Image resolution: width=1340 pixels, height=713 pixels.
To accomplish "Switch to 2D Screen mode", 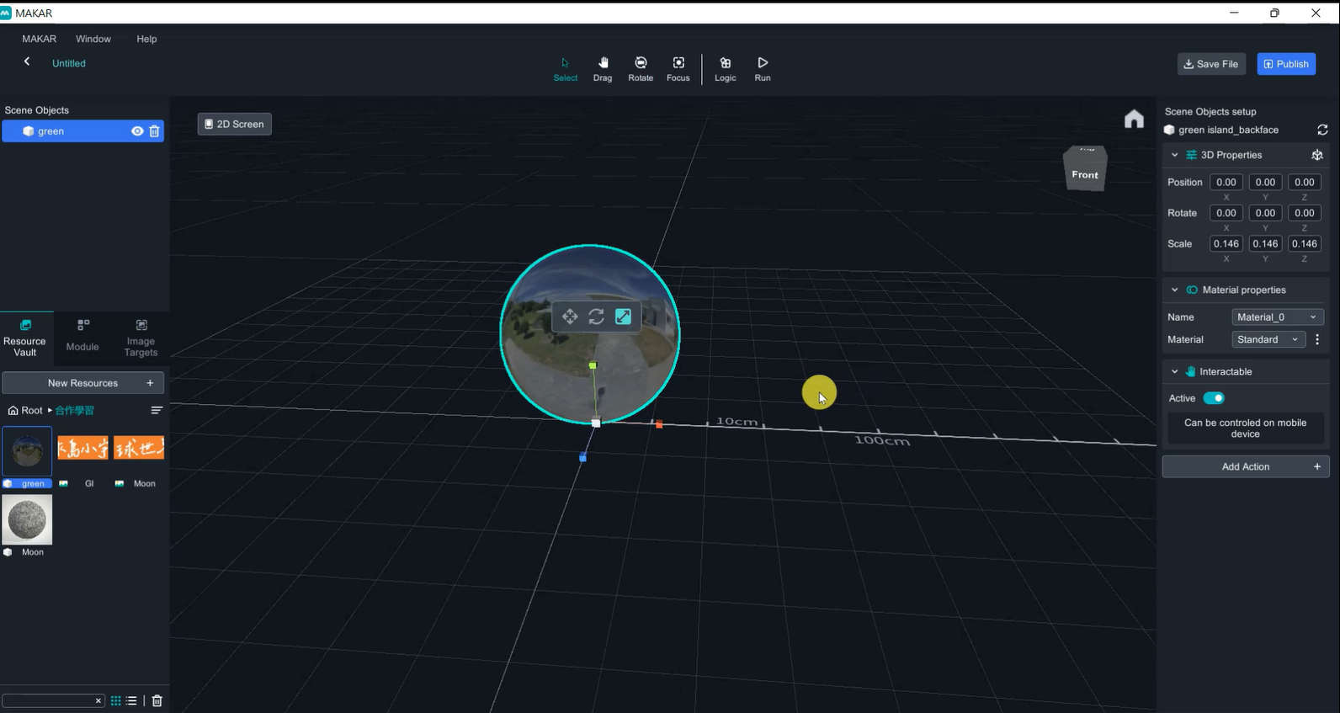I will point(235,124).
